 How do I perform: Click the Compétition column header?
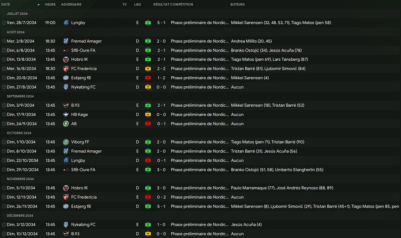click(x=181, y=4)
